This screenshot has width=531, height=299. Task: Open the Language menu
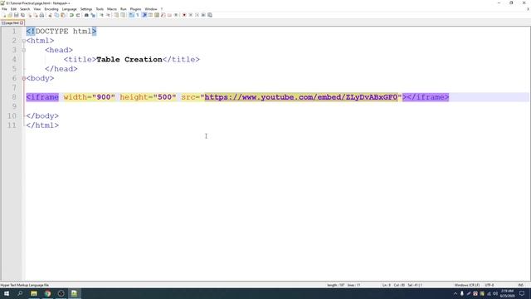[70, 9]
